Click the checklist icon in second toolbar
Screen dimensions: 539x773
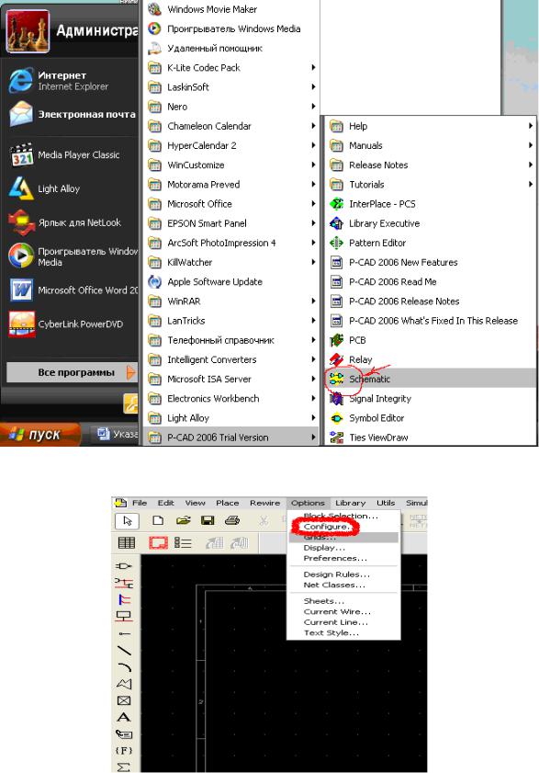click(183, 543)
